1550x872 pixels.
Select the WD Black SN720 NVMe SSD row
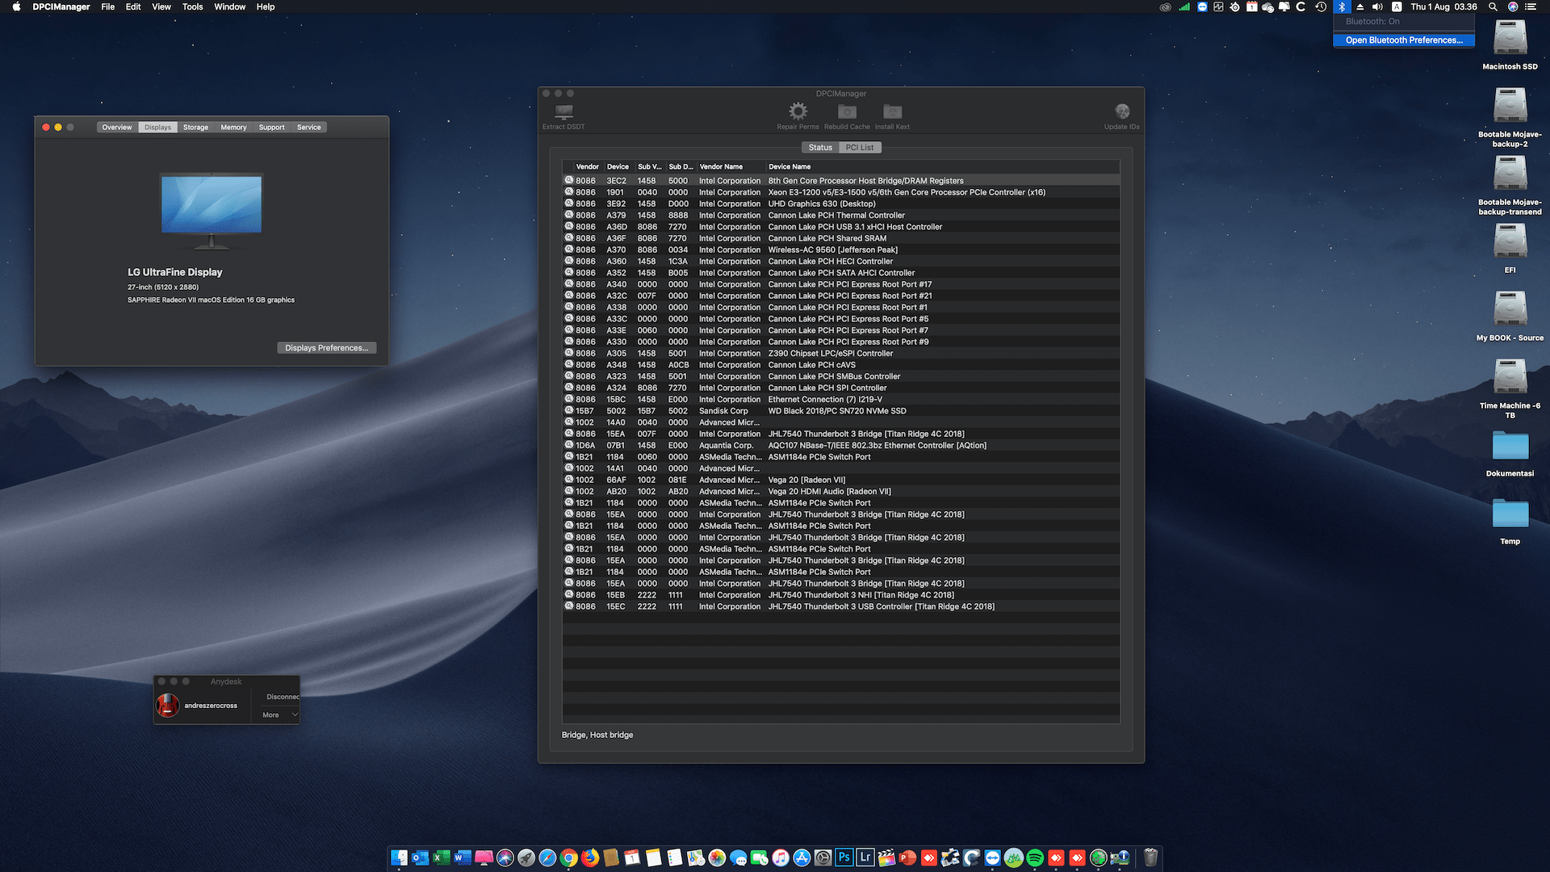pos(840,411)
